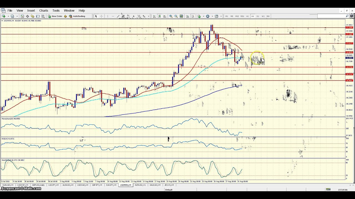Viewport: 355px width, 199px height.
Task: Zoom out on the chart
Action: (x=176, y=16)
